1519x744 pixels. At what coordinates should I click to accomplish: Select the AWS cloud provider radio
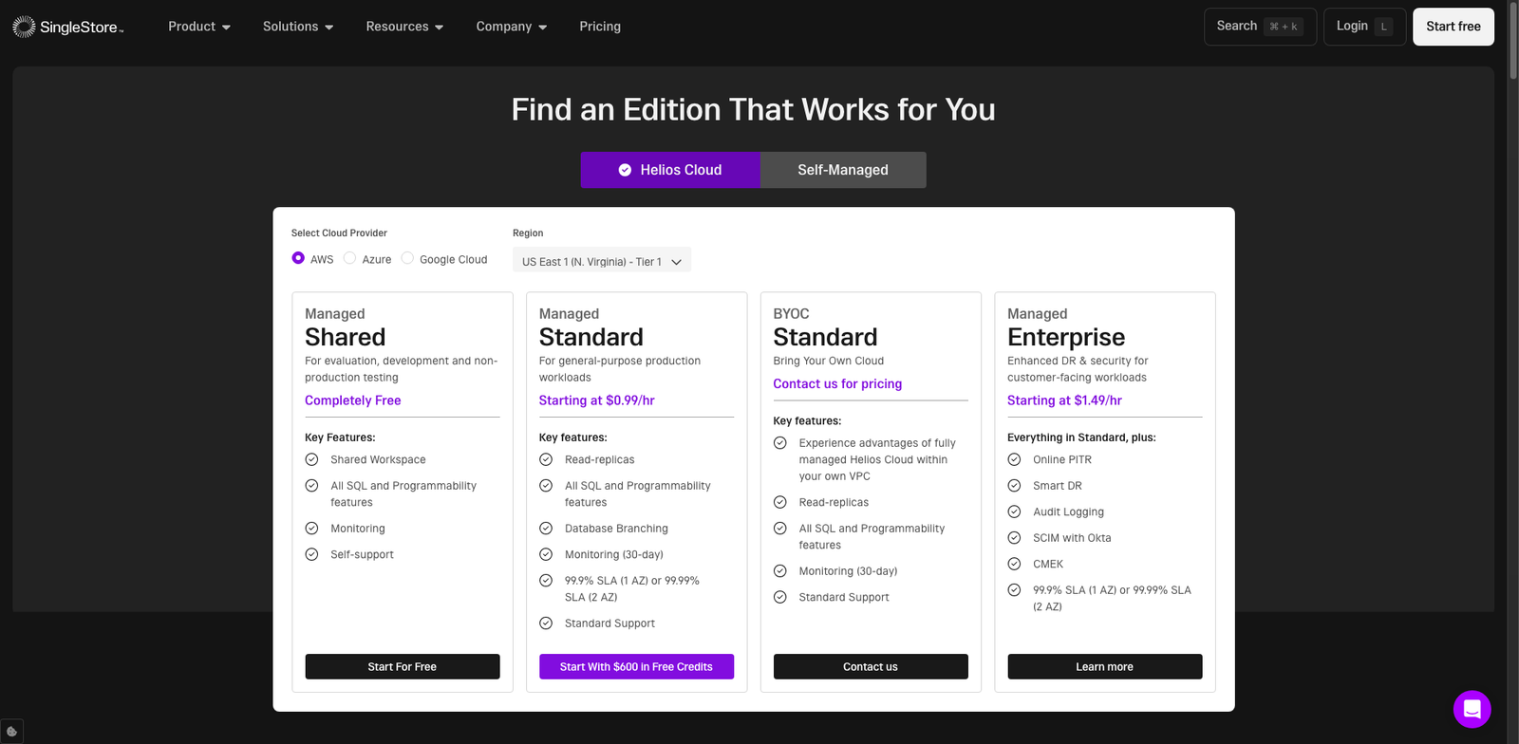click(298, 258)
